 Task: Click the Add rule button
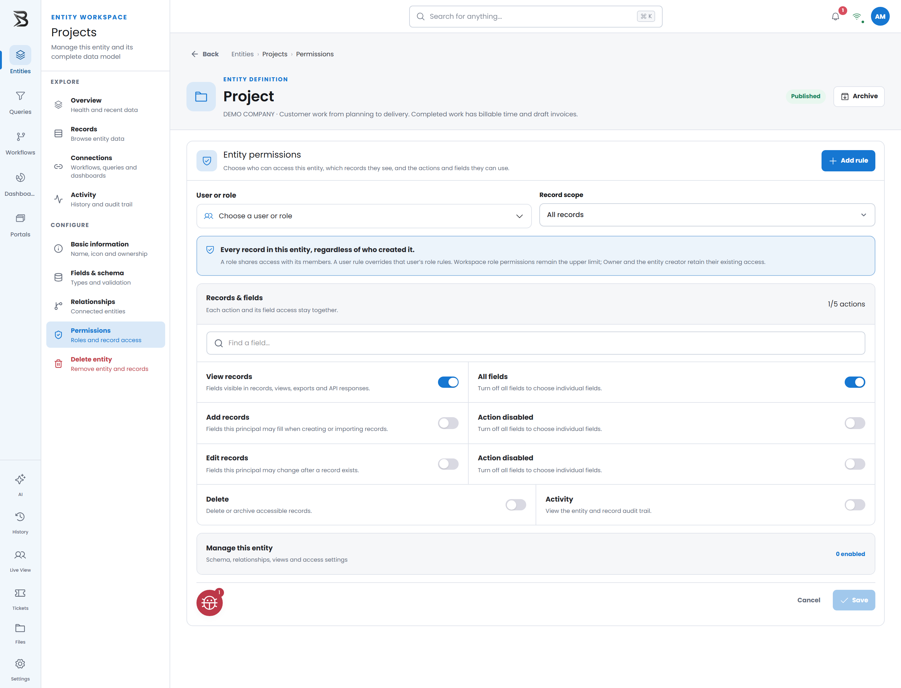848,160
